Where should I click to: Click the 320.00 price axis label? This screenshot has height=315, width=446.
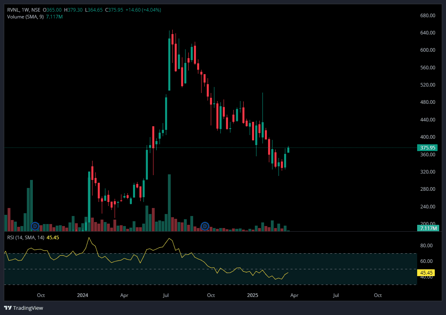point(428,172)
